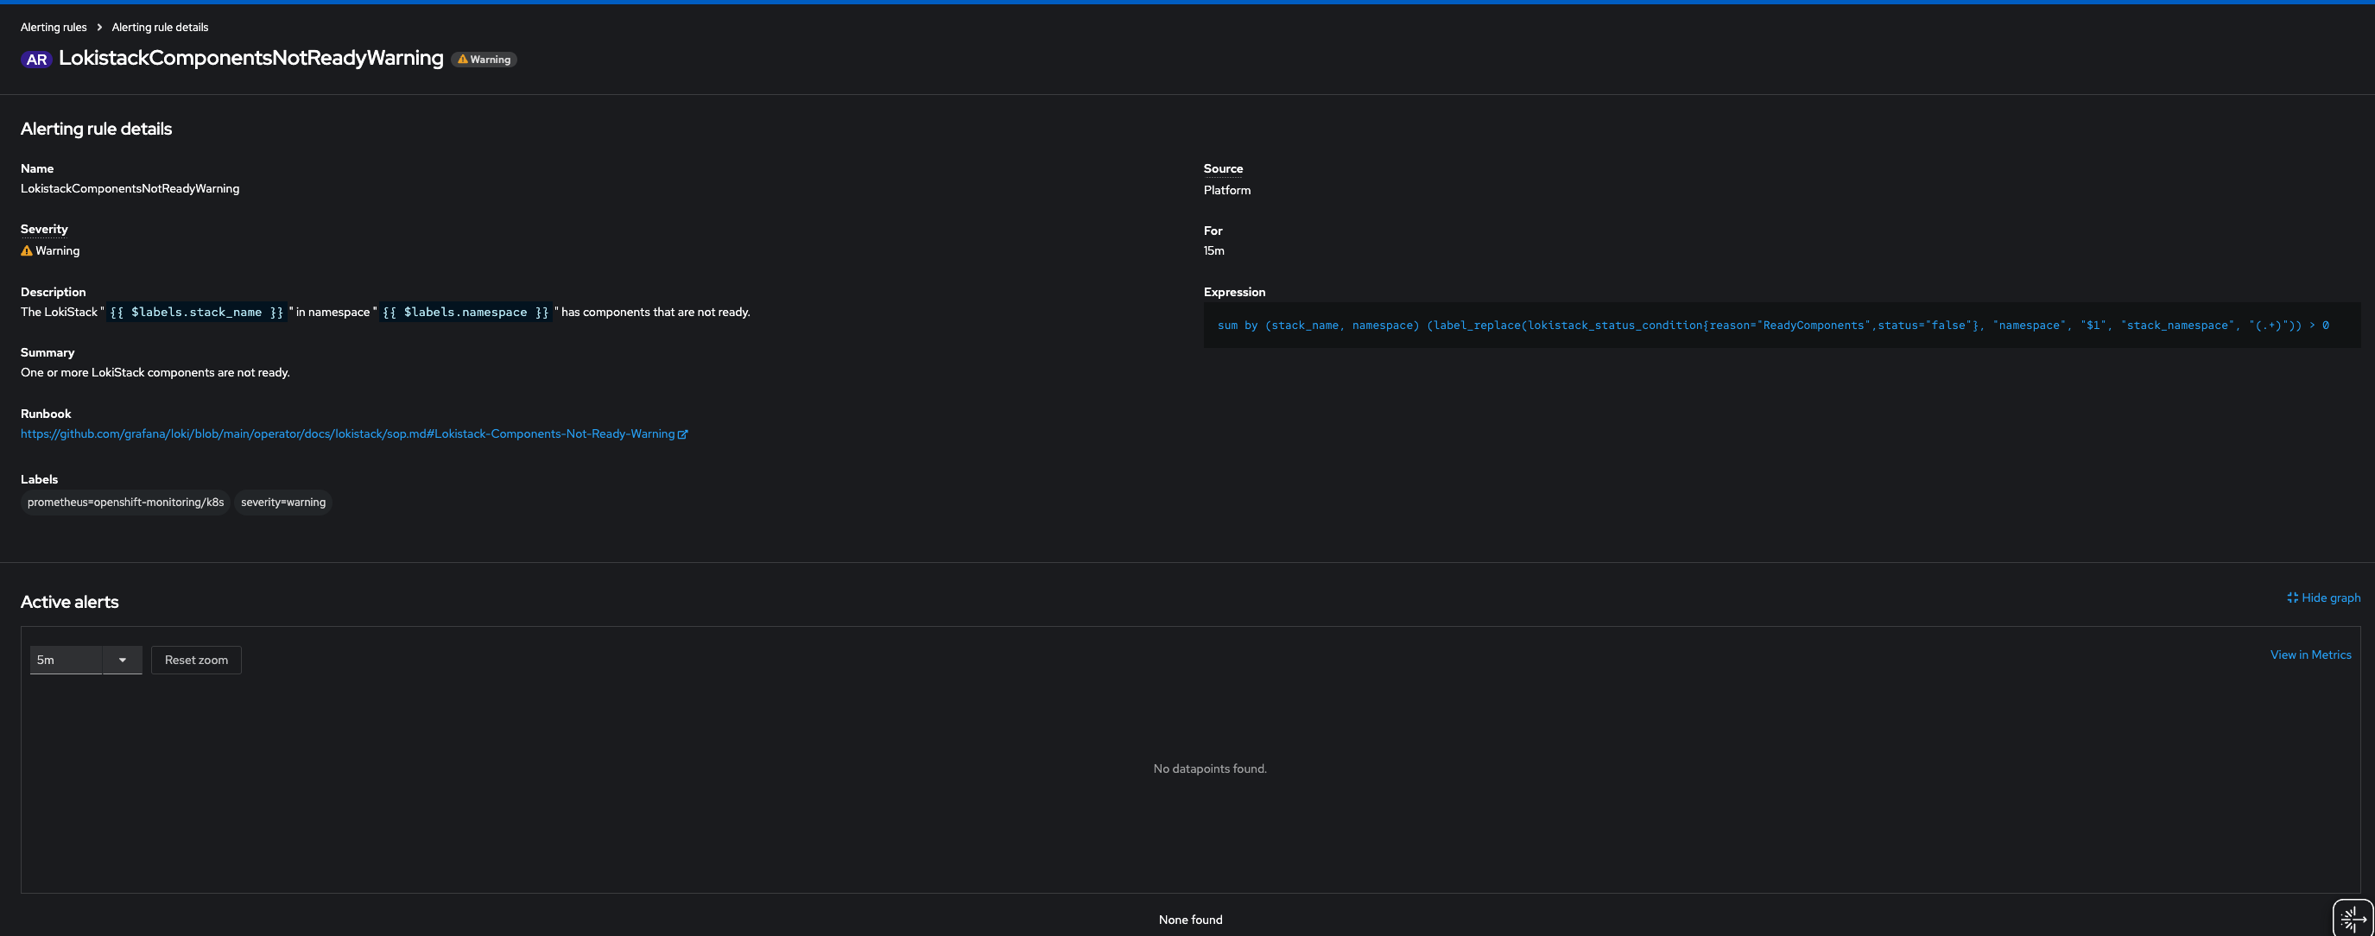Click the underlined Source field label
Viewport: 2375px width, 936px height.
1223,168
